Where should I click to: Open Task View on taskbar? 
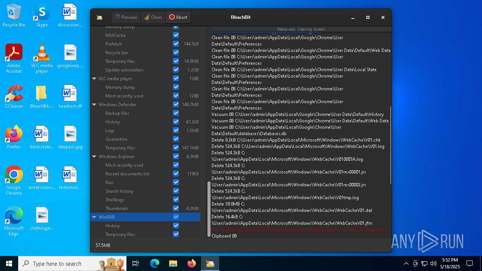click(x=136, y=263)
